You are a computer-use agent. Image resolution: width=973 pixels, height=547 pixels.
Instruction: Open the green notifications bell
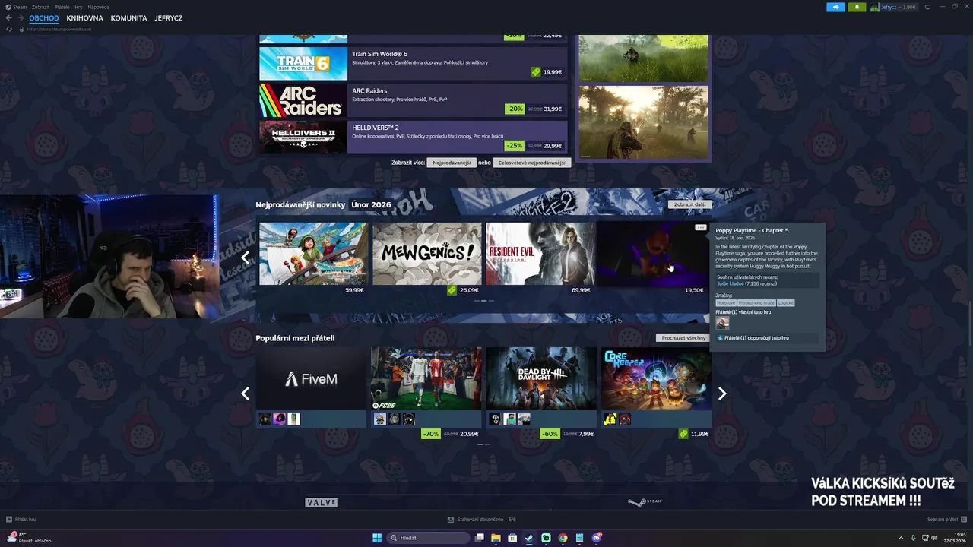pyautogui.click(x=857, y=7)
